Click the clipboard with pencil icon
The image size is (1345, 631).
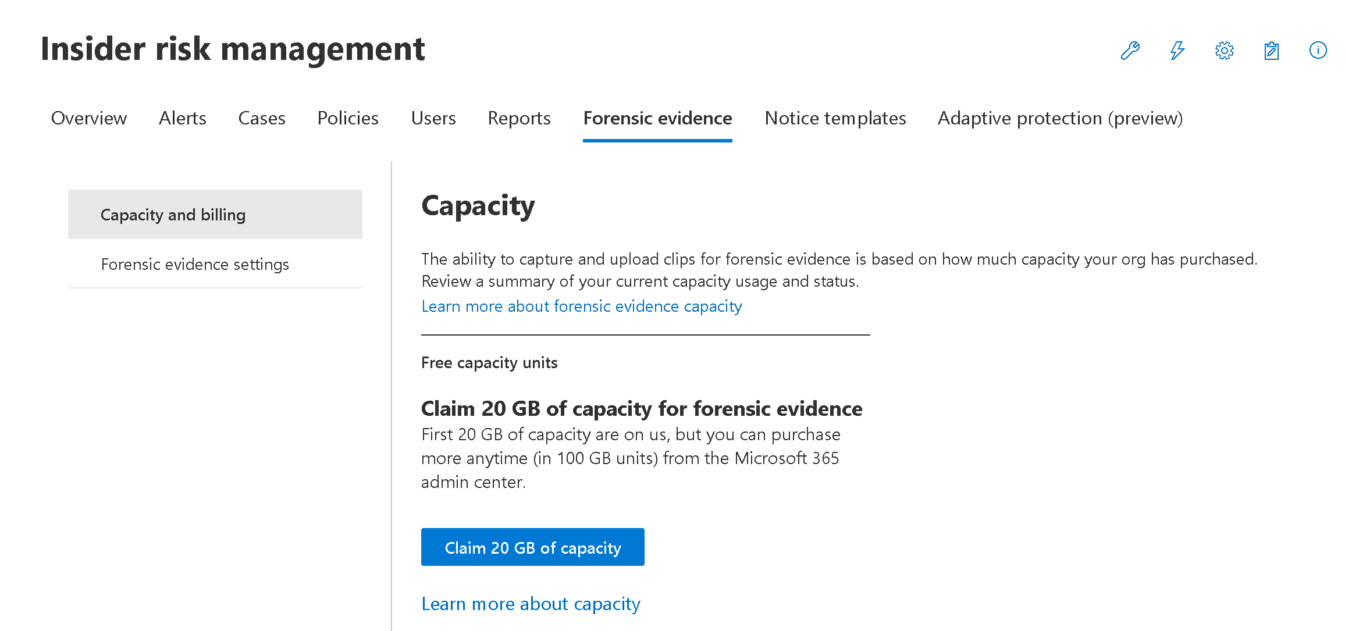pyautogui.click(x=1271, y=51)
